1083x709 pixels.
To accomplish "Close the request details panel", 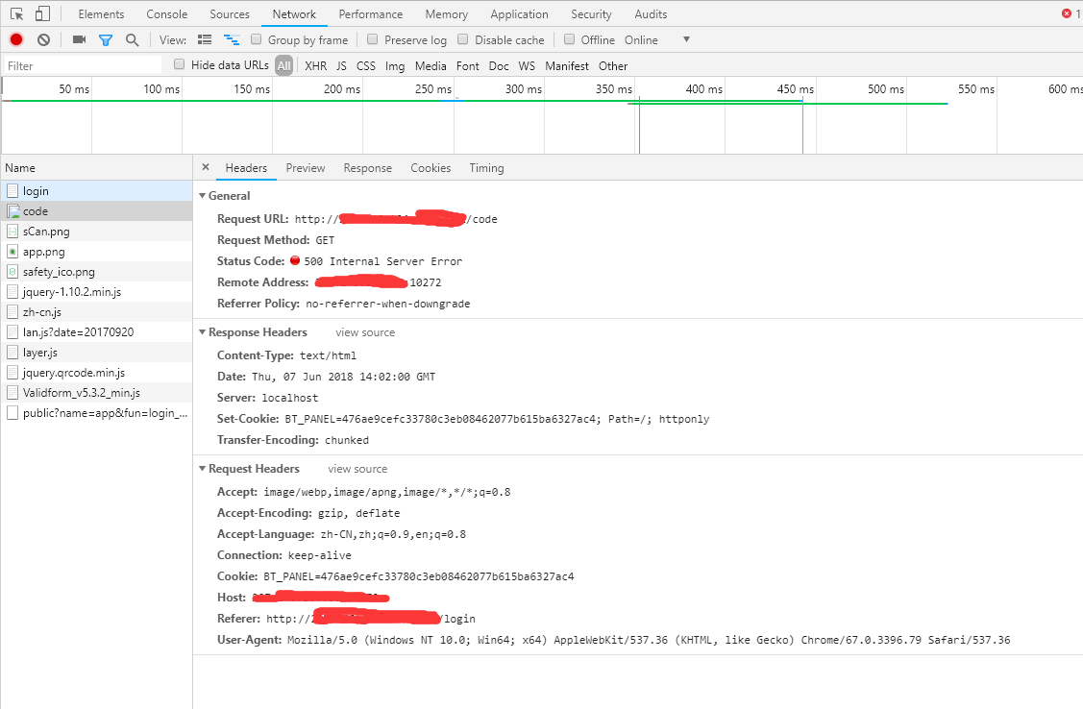I will click(x=205, y=167).
